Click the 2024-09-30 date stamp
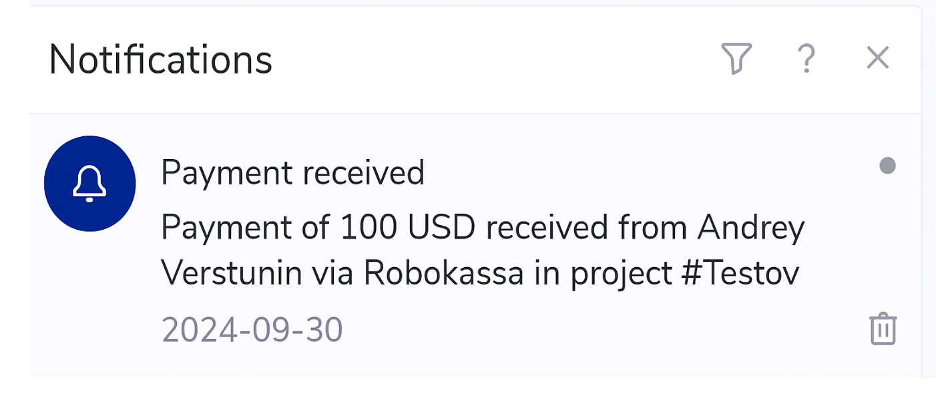936x408 pixels. [252, 330]
